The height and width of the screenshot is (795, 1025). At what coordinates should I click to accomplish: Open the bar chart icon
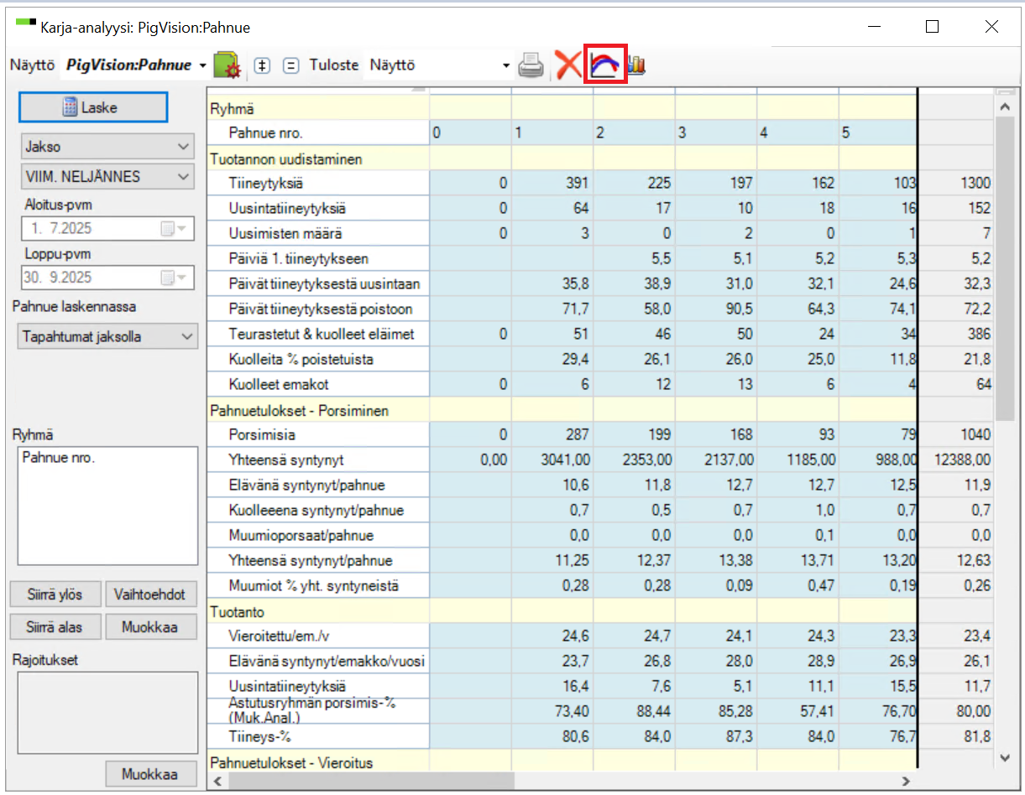click(x=636, y=65)
